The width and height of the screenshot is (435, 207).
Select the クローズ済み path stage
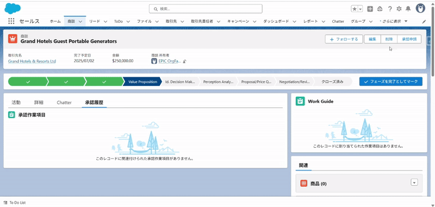pos(332,81)
